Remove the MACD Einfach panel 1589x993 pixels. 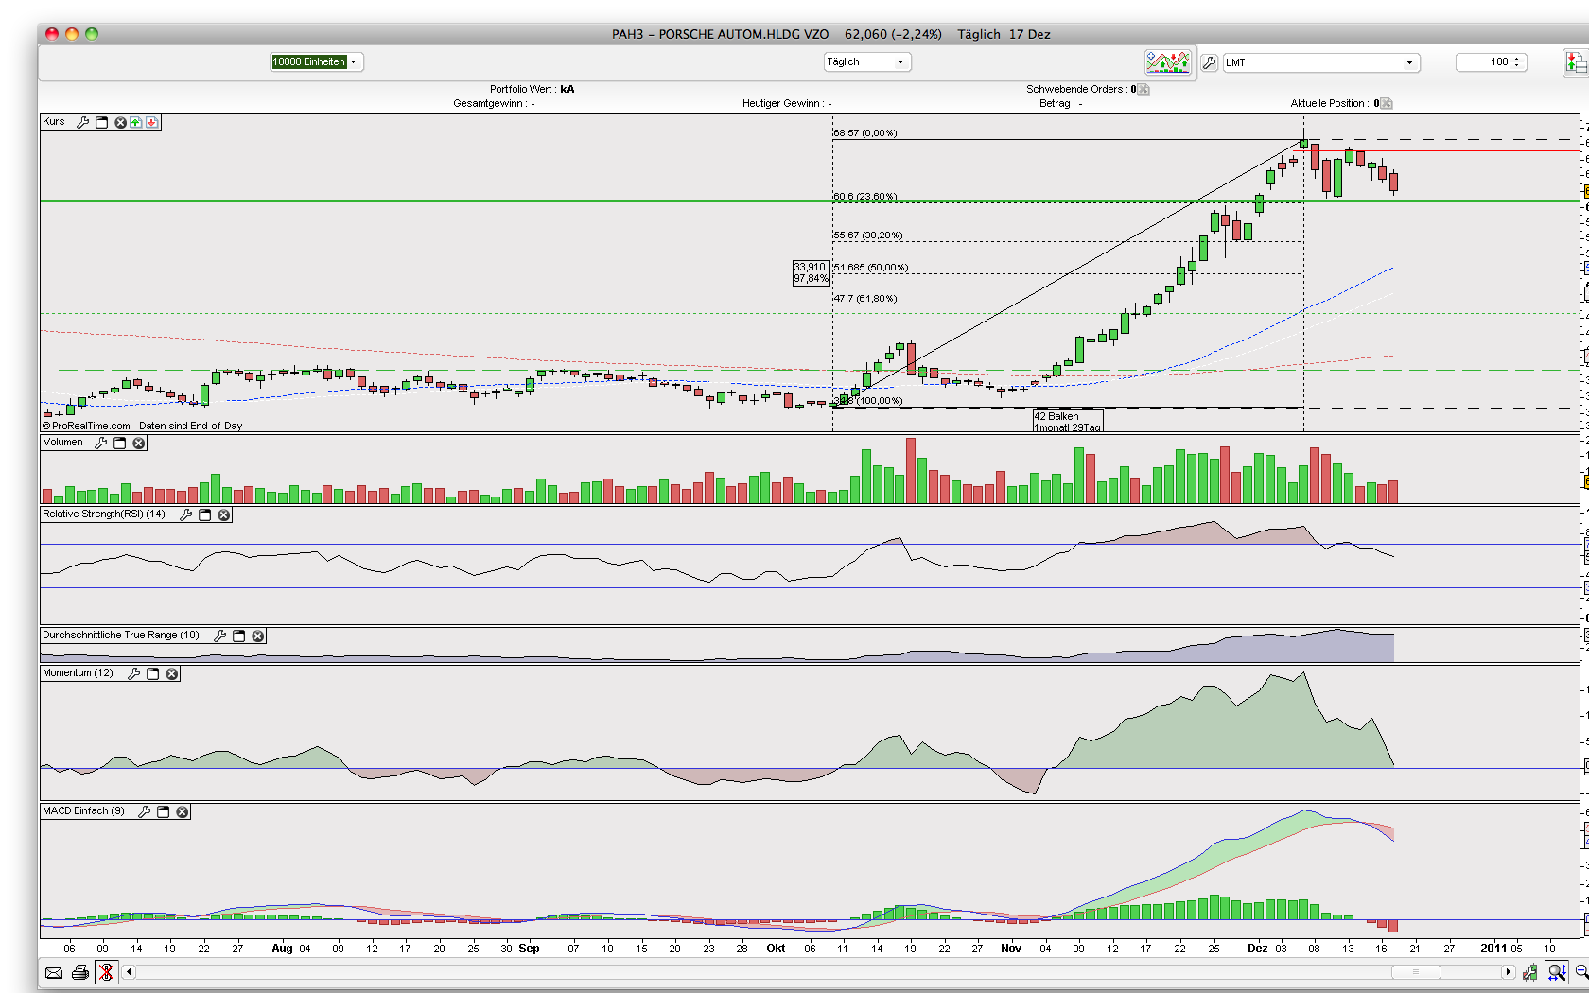183,811
